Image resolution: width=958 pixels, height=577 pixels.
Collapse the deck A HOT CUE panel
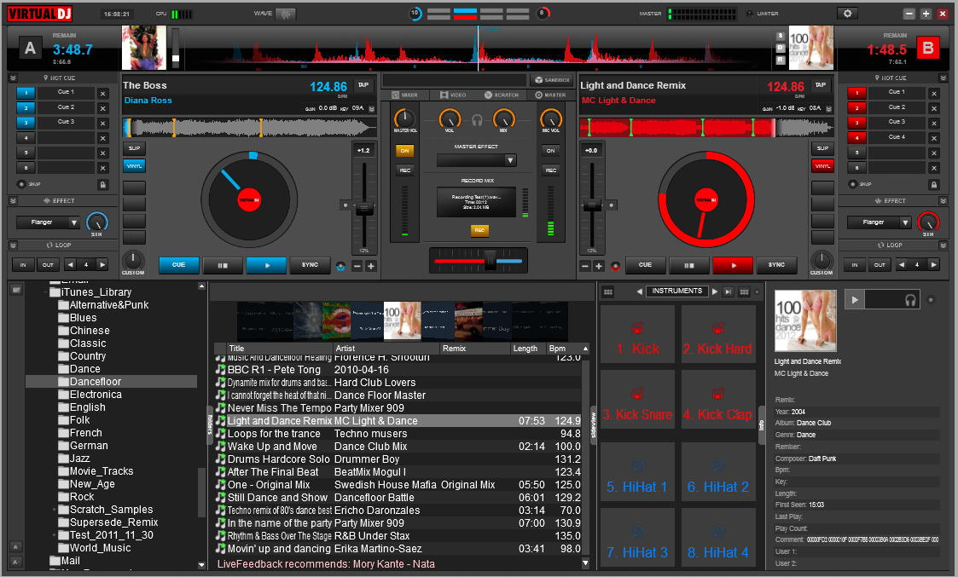(14, 78)
